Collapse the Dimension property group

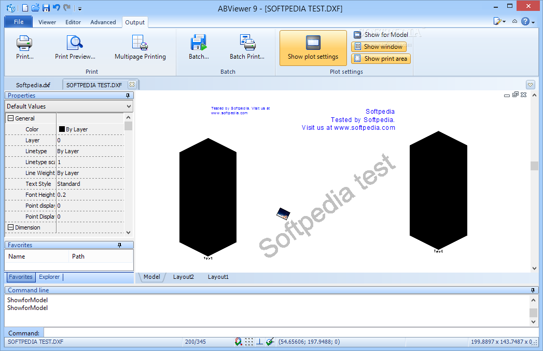pos(11,227)
